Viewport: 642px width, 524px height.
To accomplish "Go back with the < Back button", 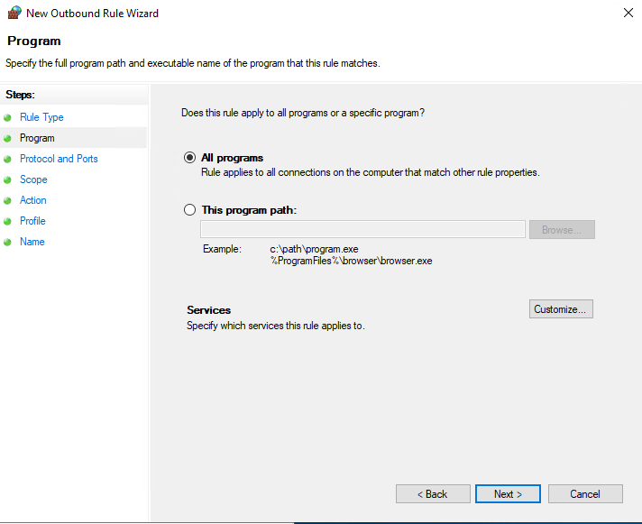I will pyautogui.click(x=433, y=494).
